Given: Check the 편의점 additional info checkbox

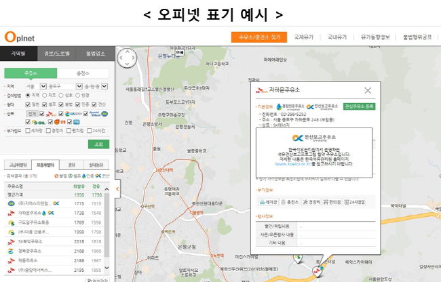Looking at the screenshot, I should (x=69, y=131).
